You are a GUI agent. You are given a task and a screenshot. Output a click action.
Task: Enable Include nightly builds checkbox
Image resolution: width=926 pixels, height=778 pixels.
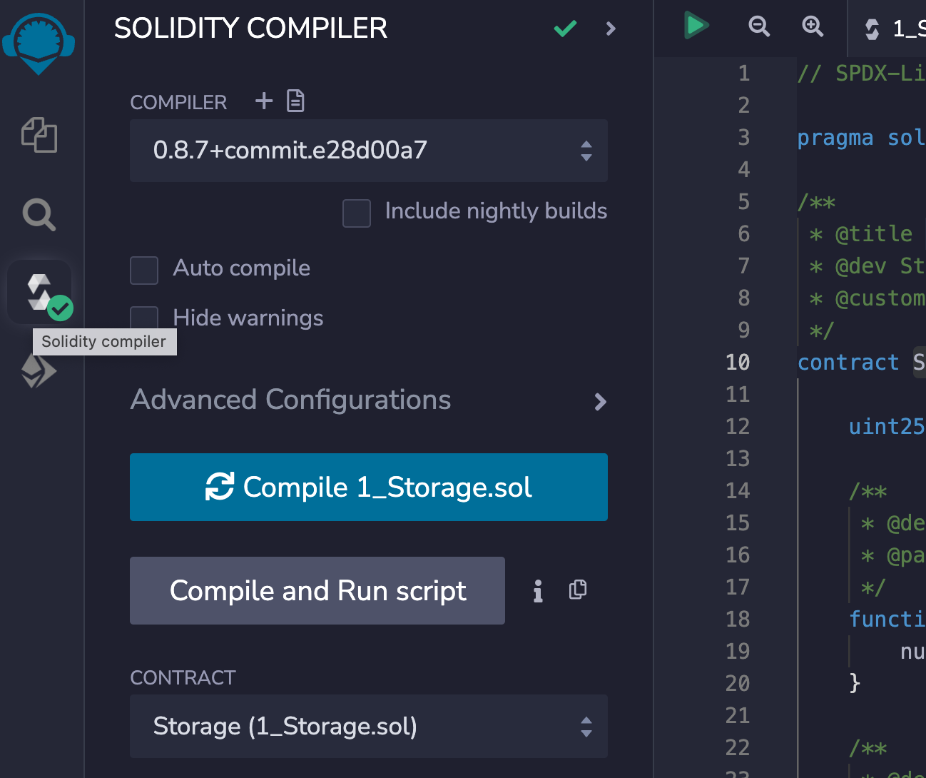357,213
